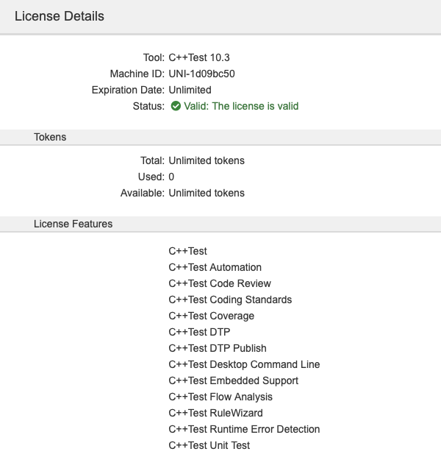Click the Tool value C++Test 10.3
This screenshot has width=441, height=471.
[x=199, y=57]
